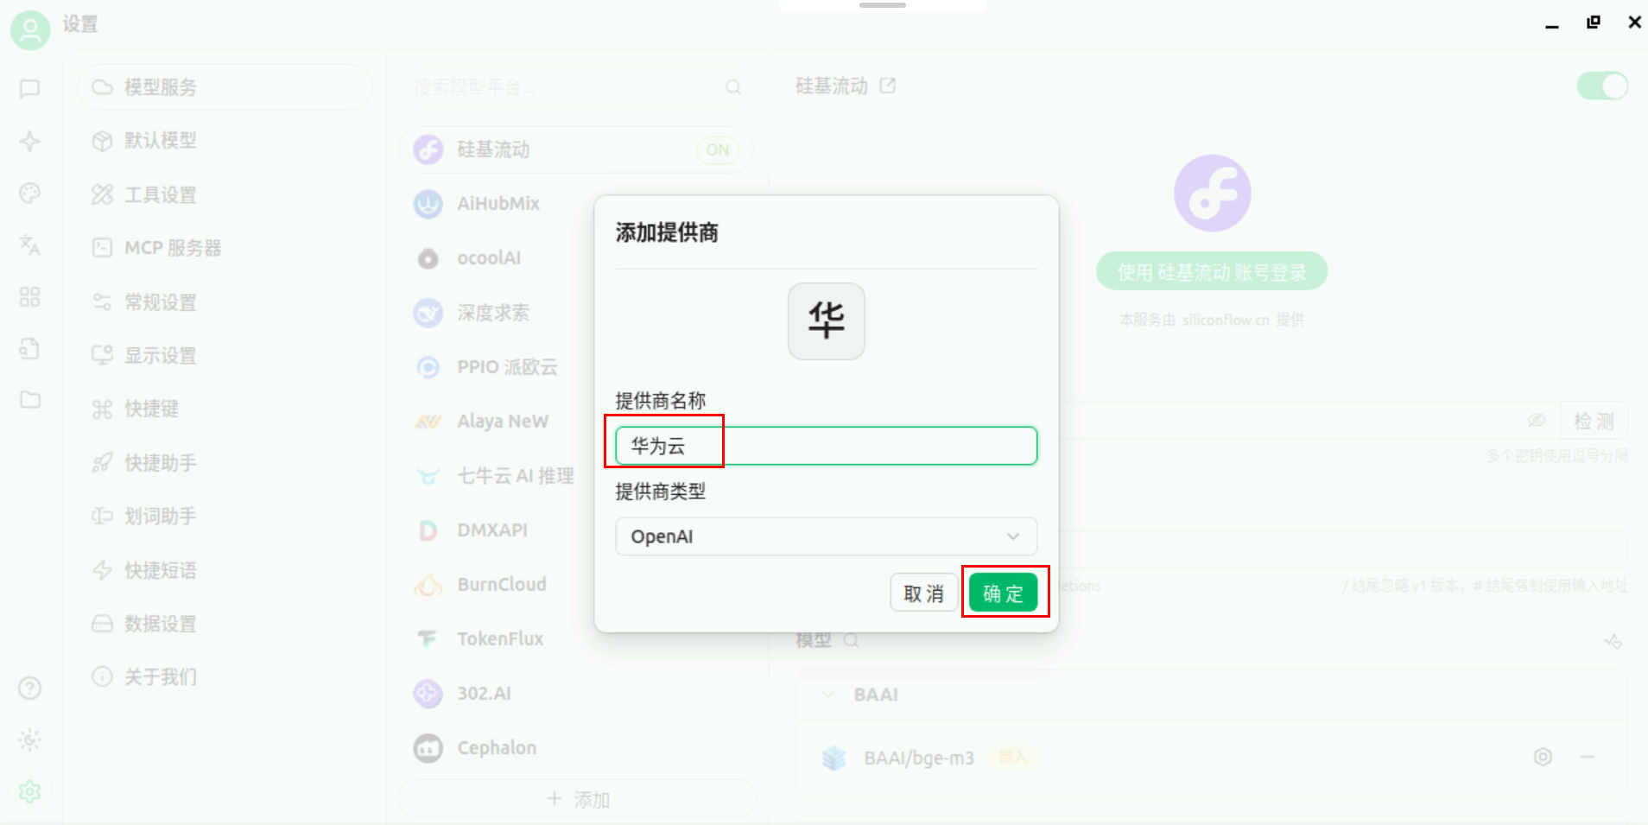Open 关于我们 settings item
This screenshot has width=1648, height=825.
tap(225, 676)
